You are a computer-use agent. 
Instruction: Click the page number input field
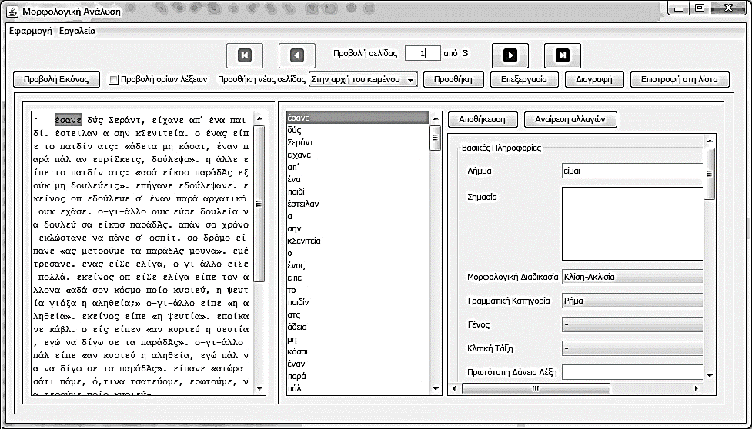coord(423,53)
